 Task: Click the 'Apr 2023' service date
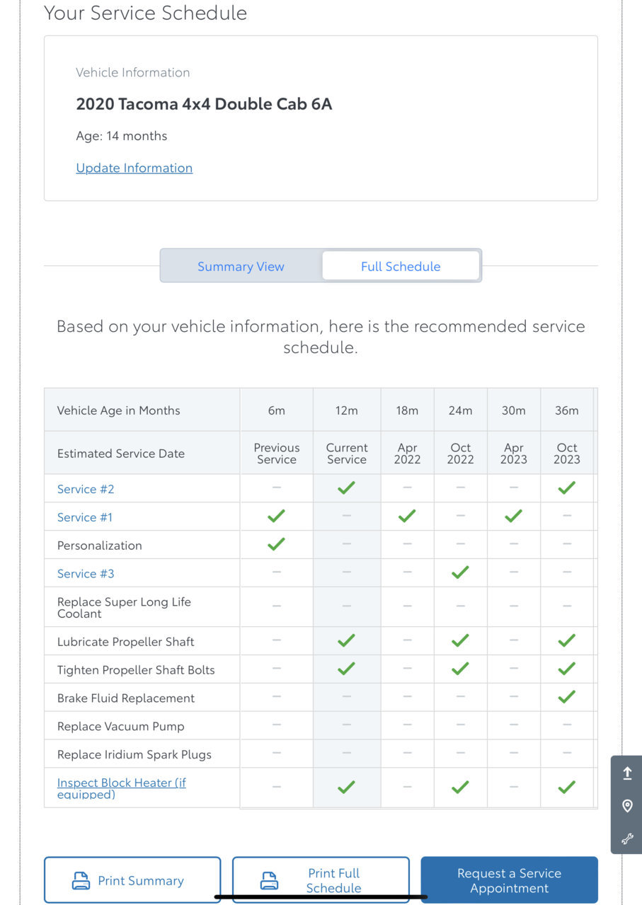pyautogui.click(x=514, y=454)
